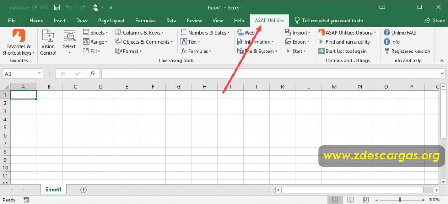Switch to the Insert tab

(x=59, y=21)
